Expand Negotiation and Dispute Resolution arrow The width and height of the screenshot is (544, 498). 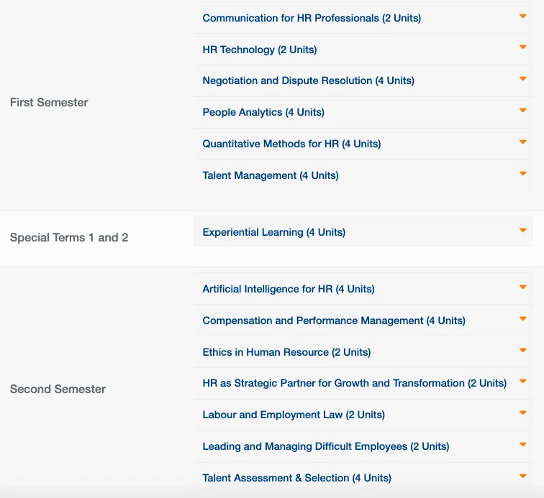[x=523, y=79]
